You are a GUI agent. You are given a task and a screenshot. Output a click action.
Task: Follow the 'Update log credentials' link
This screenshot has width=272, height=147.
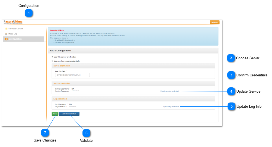pyautogui.click(x=171, y=107)
